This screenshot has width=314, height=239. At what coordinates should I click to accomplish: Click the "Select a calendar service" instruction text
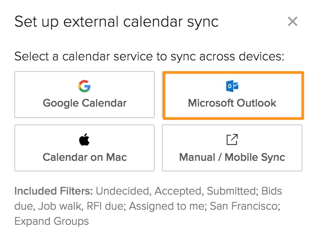point(149,57)
